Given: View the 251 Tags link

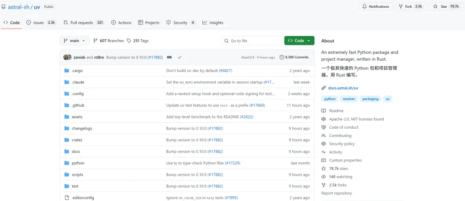Looking at the screenshot, I should (x=138, y=40).
